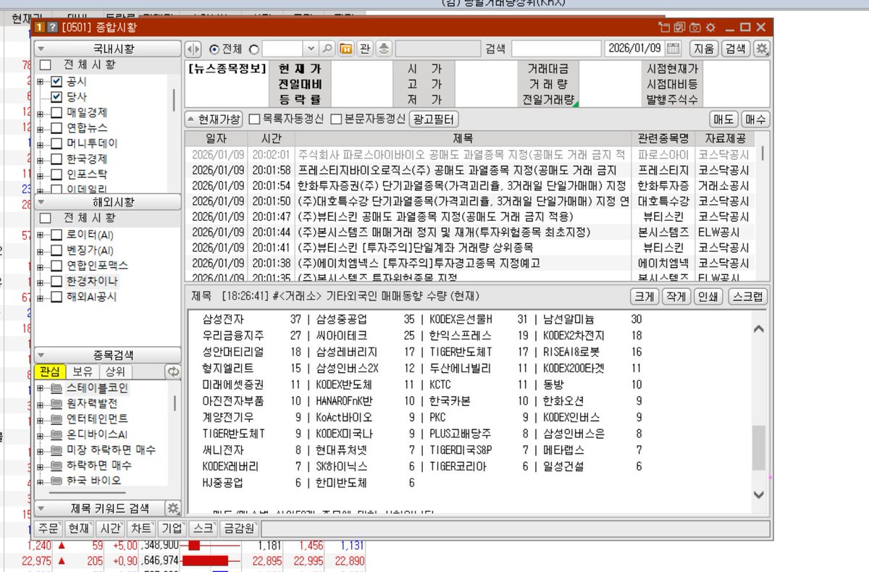Viewport: 869px width, 572px height.
Task: Click the article pane scrollbar thumb
Action: (758, 448)
